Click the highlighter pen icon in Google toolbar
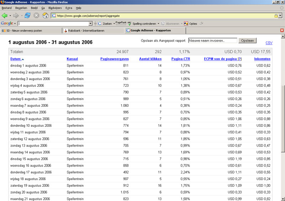The height and width of the screenshot is (201, 285). [x=201, y=23]
